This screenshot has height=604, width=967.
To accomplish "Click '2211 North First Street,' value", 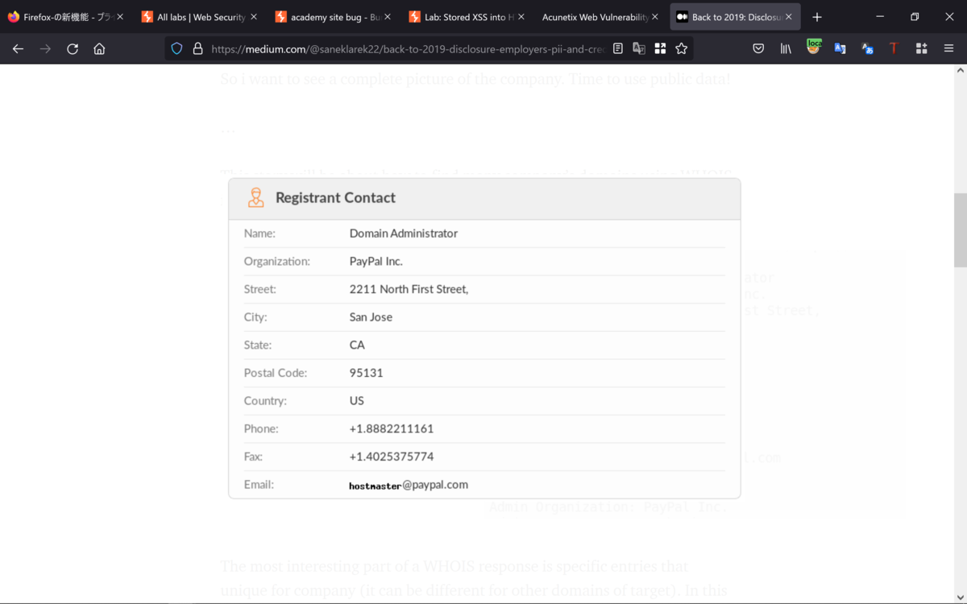I will click(x=409, y=289).
